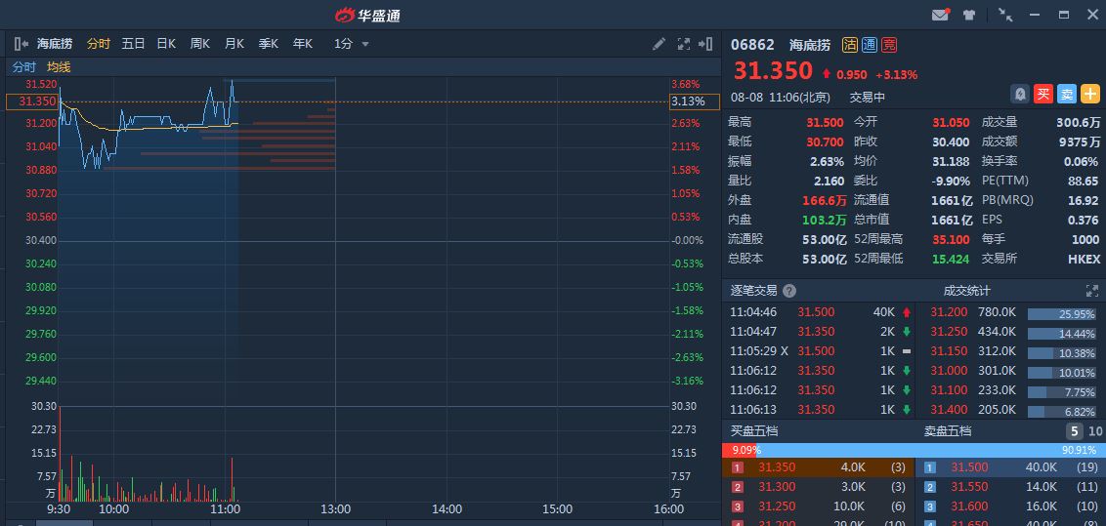Switch to the 周K chart tab
The width and height of the screenshot is (1106, 526).
(200, 44)
